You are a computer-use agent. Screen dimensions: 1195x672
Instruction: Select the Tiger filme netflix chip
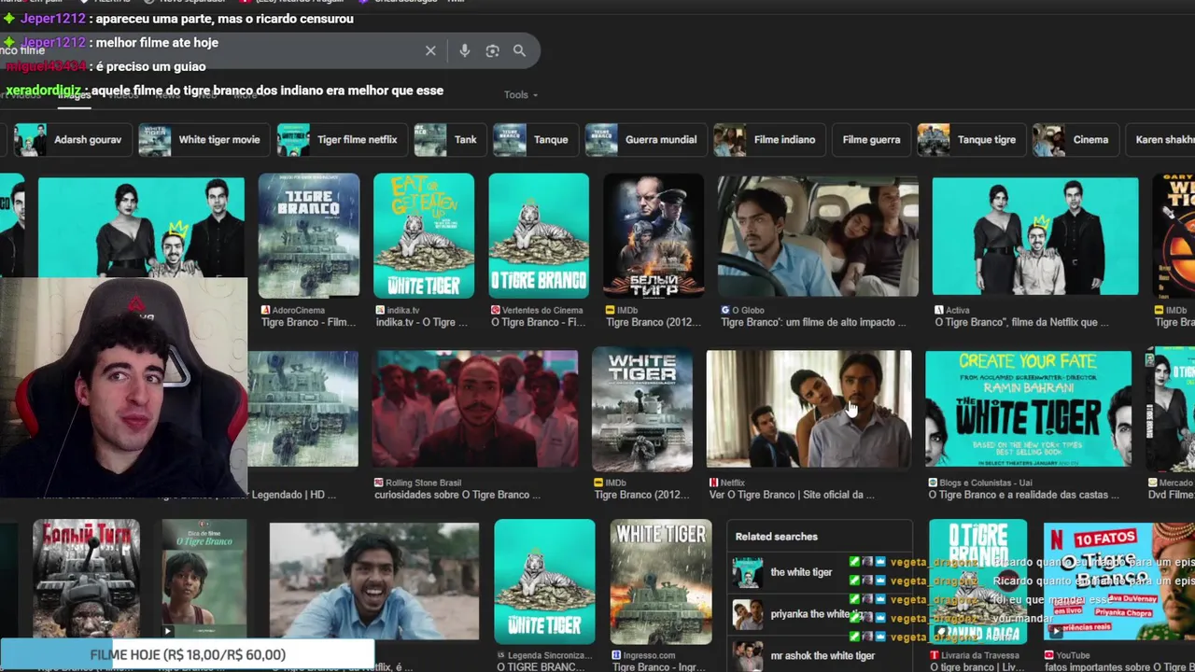(342, 140)
